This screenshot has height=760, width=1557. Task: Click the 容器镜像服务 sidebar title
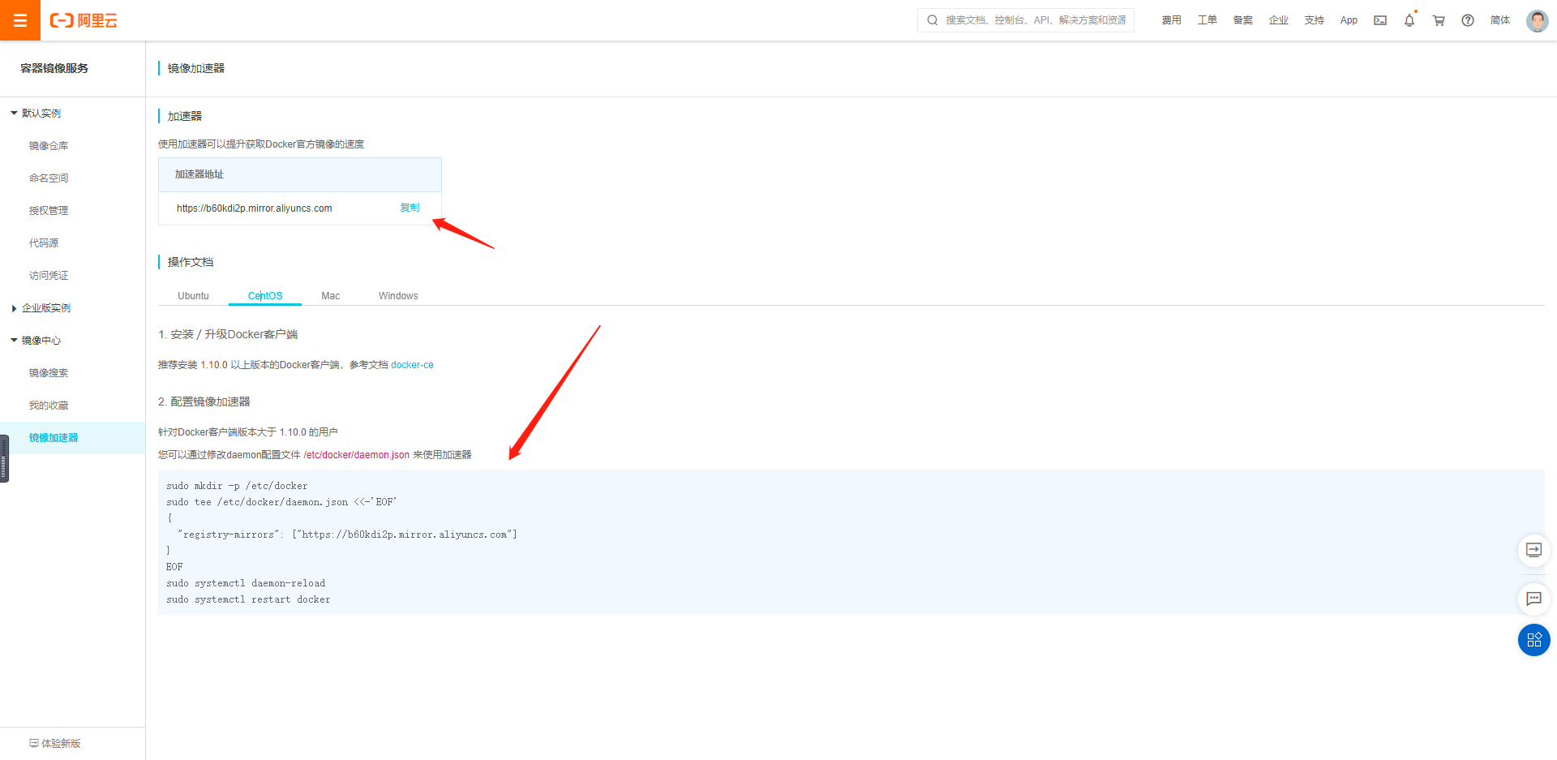54,68
